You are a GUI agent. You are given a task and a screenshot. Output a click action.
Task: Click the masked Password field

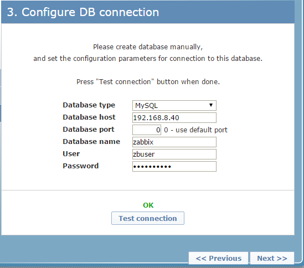tap(174, 166)
